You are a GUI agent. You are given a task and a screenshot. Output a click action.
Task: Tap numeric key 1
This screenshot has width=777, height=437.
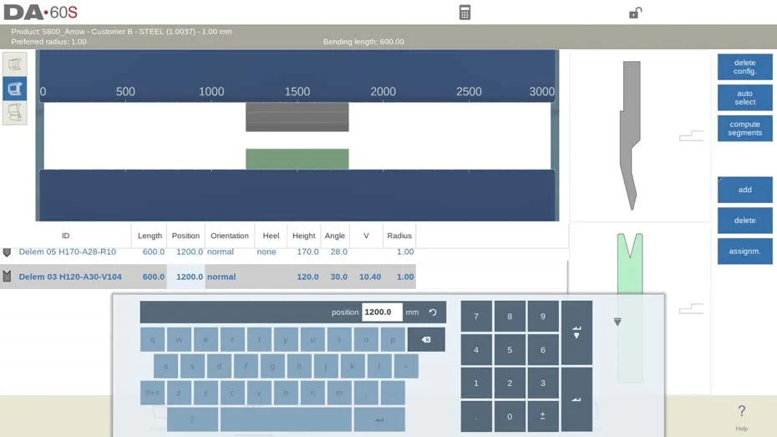coord(476,383)
